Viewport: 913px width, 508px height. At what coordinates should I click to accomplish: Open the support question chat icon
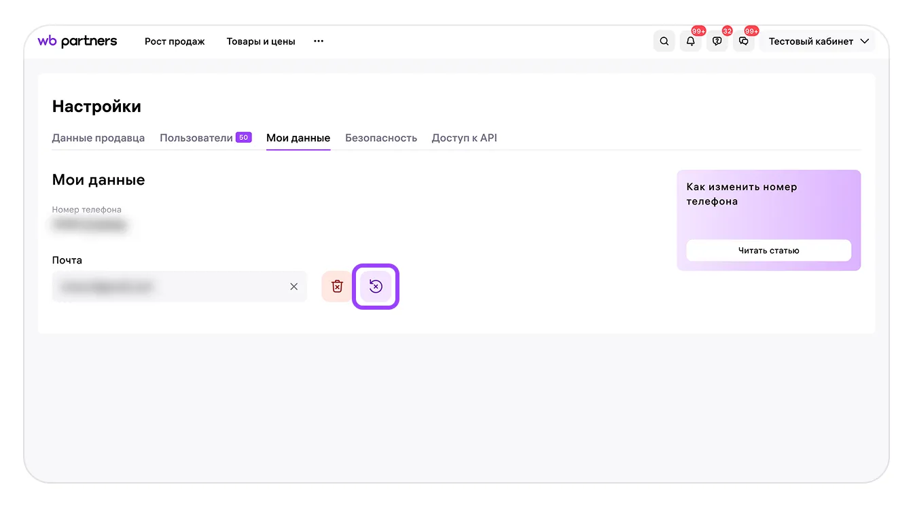717,41
